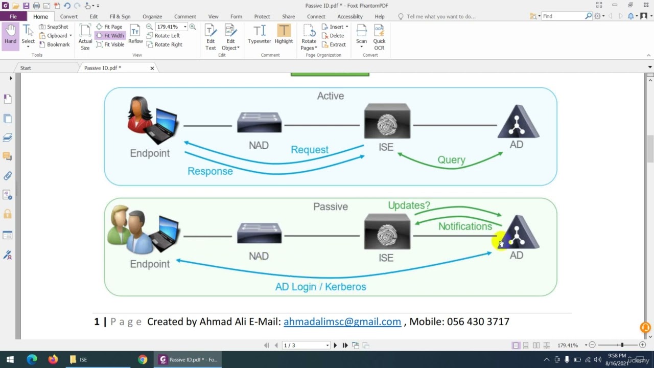Click the vertical scrollbar thumb
This screenshot has width=654, height=368.
click(x=650, y=149)
